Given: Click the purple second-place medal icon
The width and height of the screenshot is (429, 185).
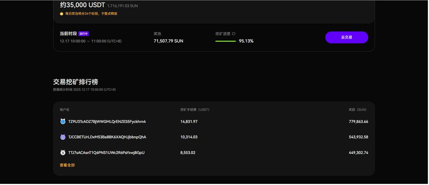Looking at the screenshot, I should tap(63, 137).
